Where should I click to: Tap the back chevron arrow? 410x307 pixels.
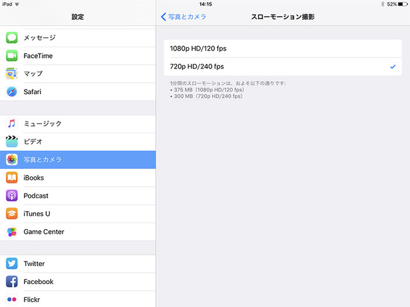click(163, 17)
